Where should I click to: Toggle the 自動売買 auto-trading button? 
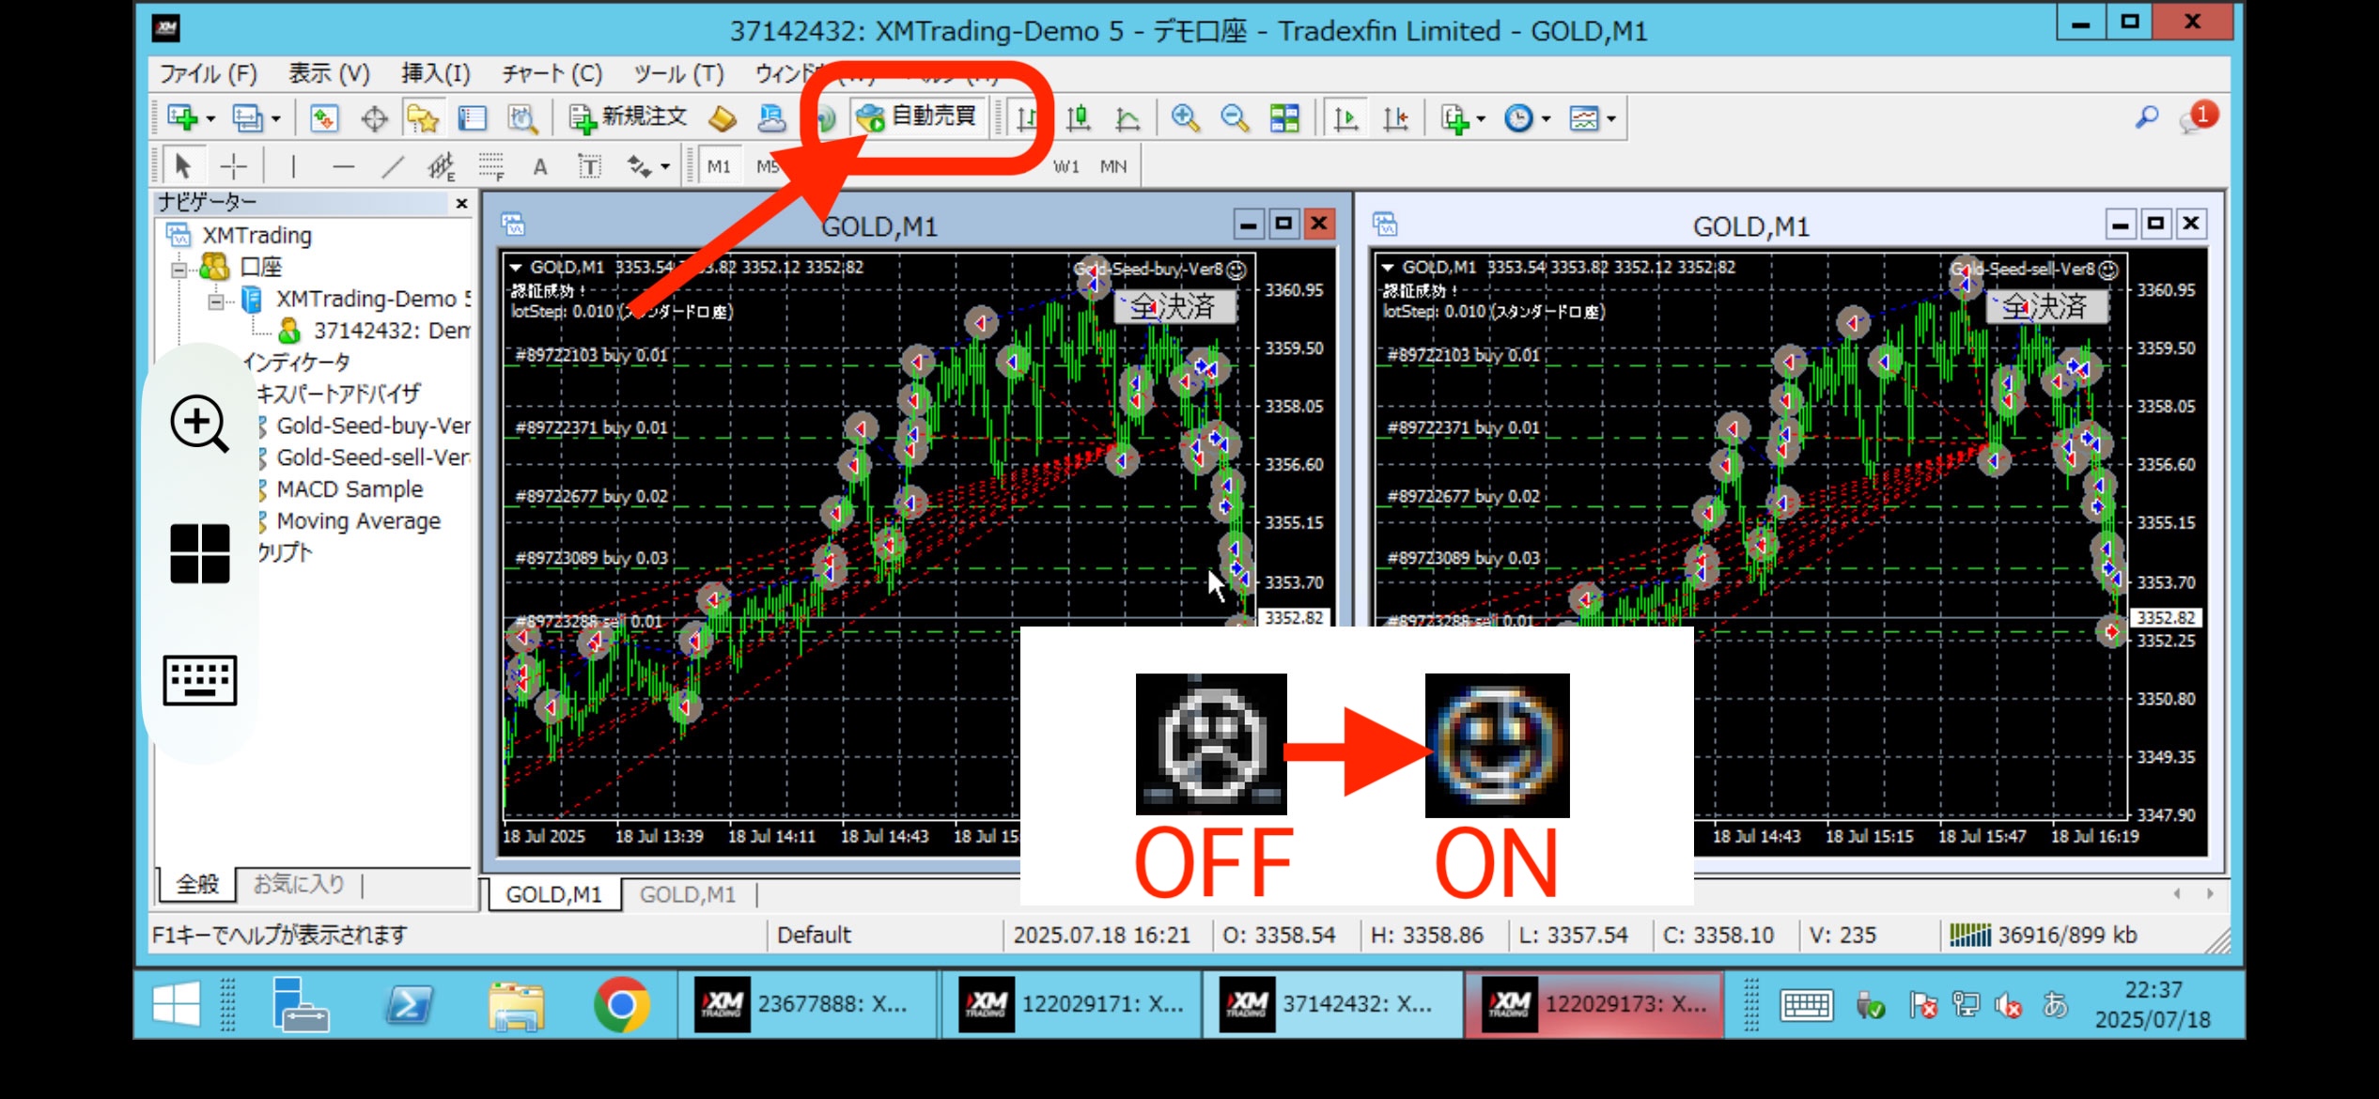[919, 117]
